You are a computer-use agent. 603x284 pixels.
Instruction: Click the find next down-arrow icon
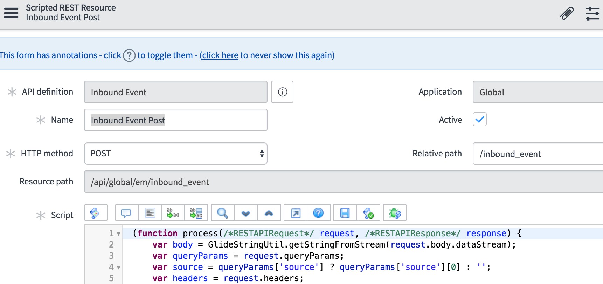(246, 213)
